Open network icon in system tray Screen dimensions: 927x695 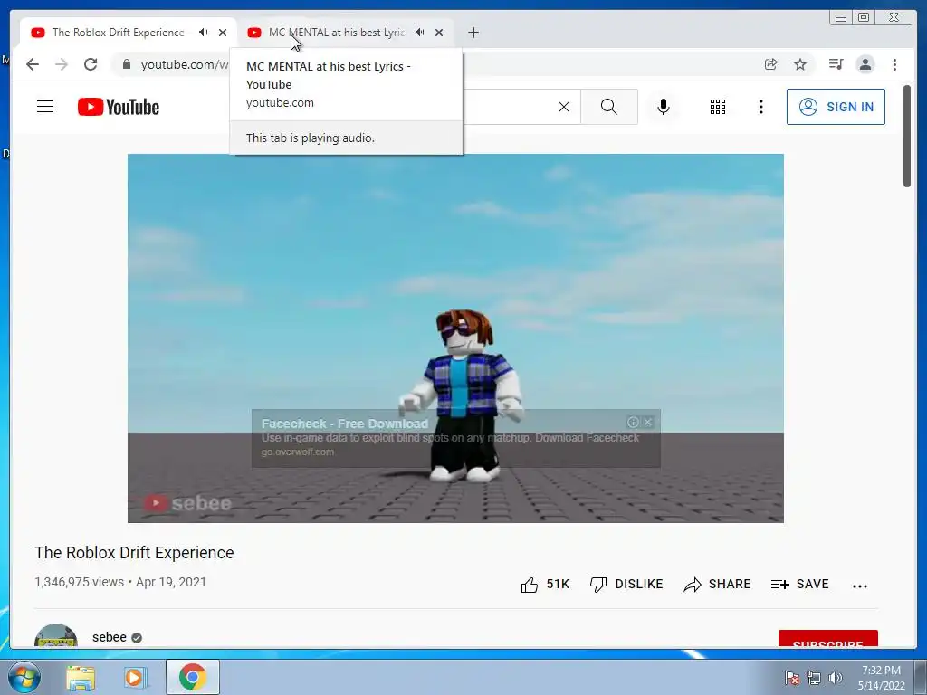(x=814, y=678)
